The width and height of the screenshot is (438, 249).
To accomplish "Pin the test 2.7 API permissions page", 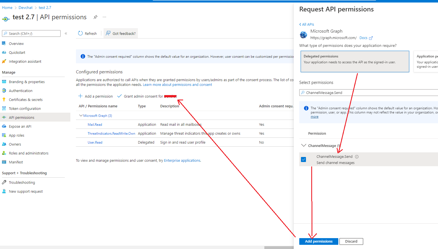I will coord(95,17).
